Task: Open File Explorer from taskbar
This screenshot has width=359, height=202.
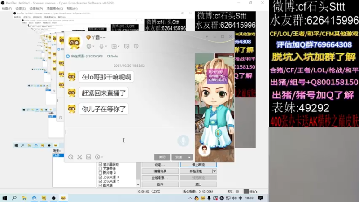Action: (24, 198)
